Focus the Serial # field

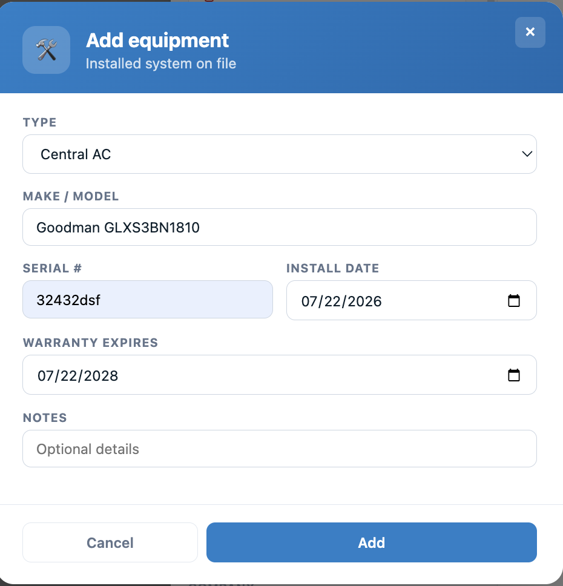(x=148, y=300)
